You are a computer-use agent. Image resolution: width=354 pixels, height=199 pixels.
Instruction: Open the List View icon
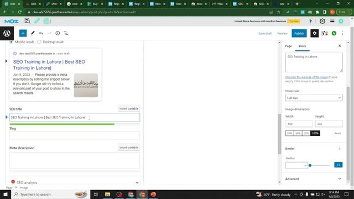[66, 33]
